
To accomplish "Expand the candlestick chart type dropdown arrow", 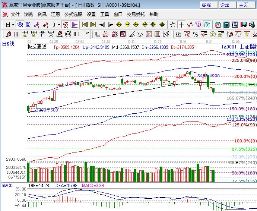I will pos(59,25).
